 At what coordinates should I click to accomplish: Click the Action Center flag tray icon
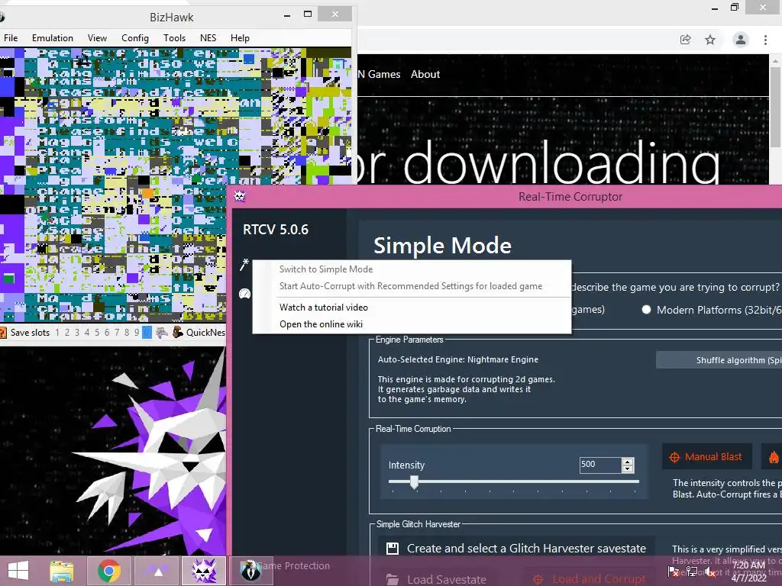(674, 572)
